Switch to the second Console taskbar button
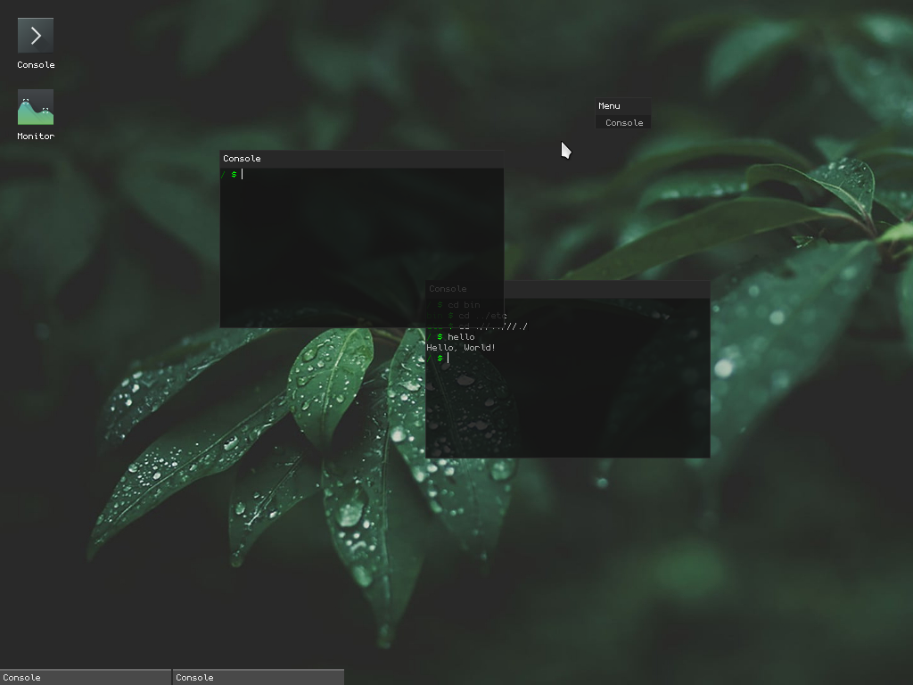The height and width of the screenshot is (685, 913). (x=259, y=678)
